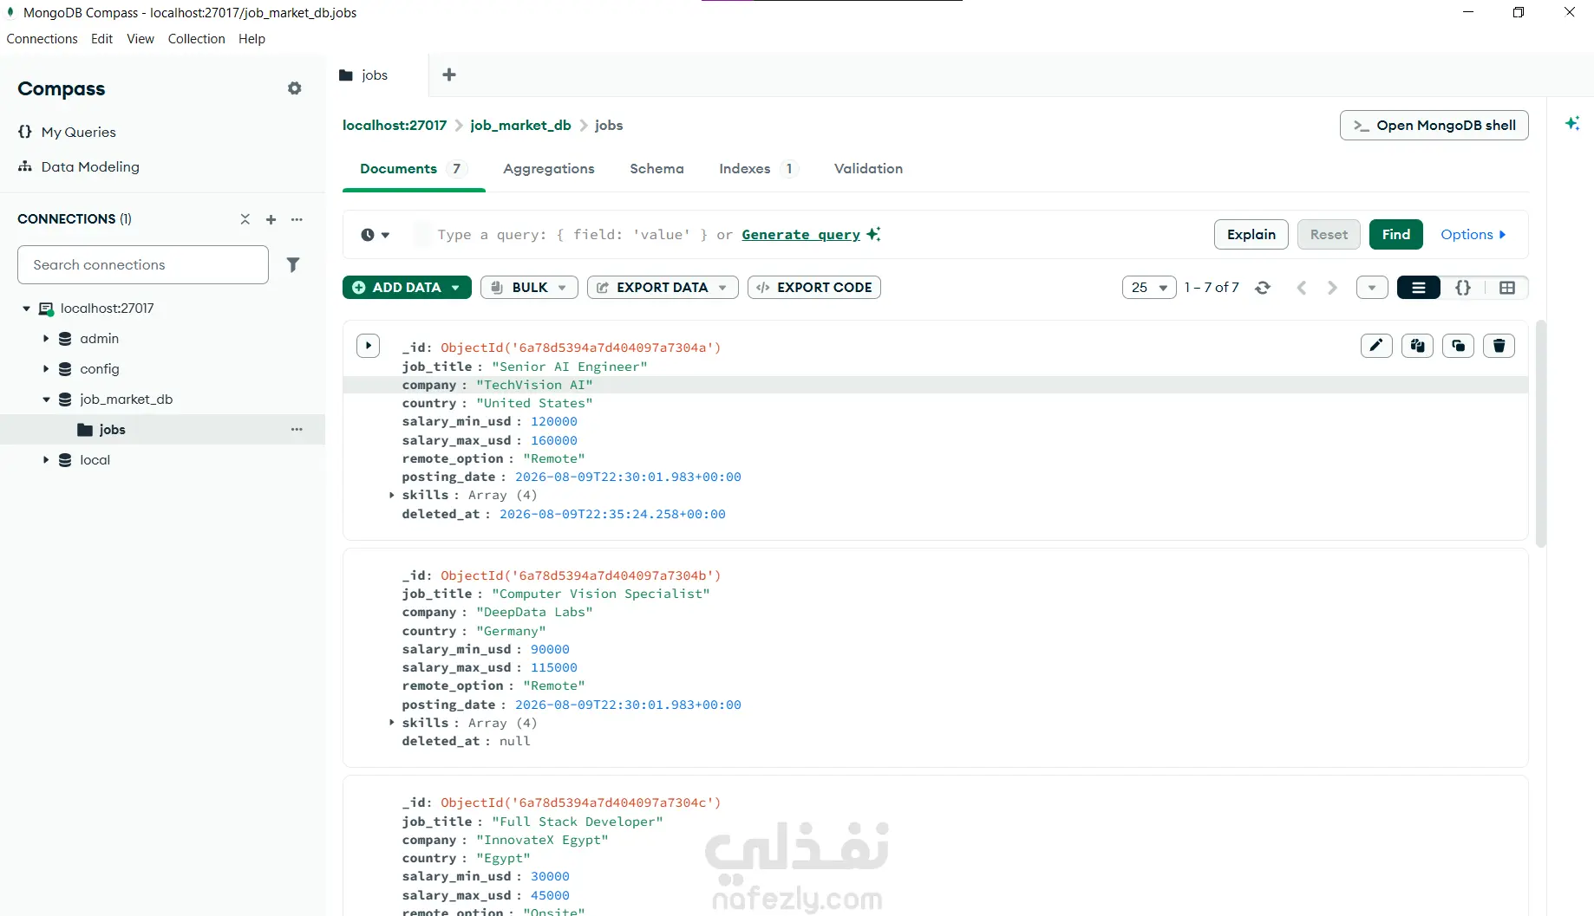Click the documents list vertical scrollbar
This screenshot has width=1594, height=916.
[1541, 433]
